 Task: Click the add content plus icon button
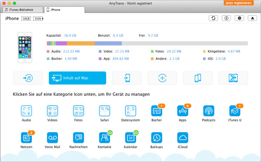coord(162,78)
